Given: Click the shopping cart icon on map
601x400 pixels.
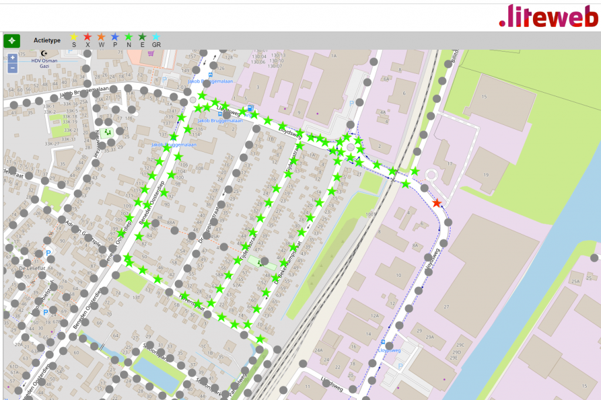Looking at the screenshot, I should click(151, 53).
